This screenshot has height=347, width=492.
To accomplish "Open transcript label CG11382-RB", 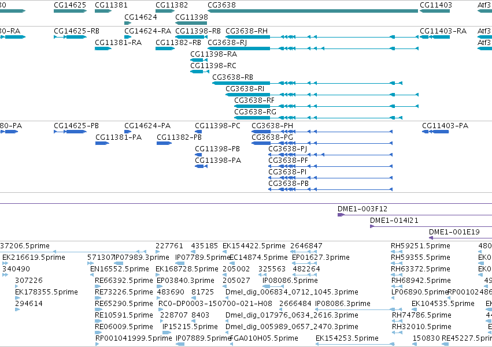I will (x=178, y=43).
